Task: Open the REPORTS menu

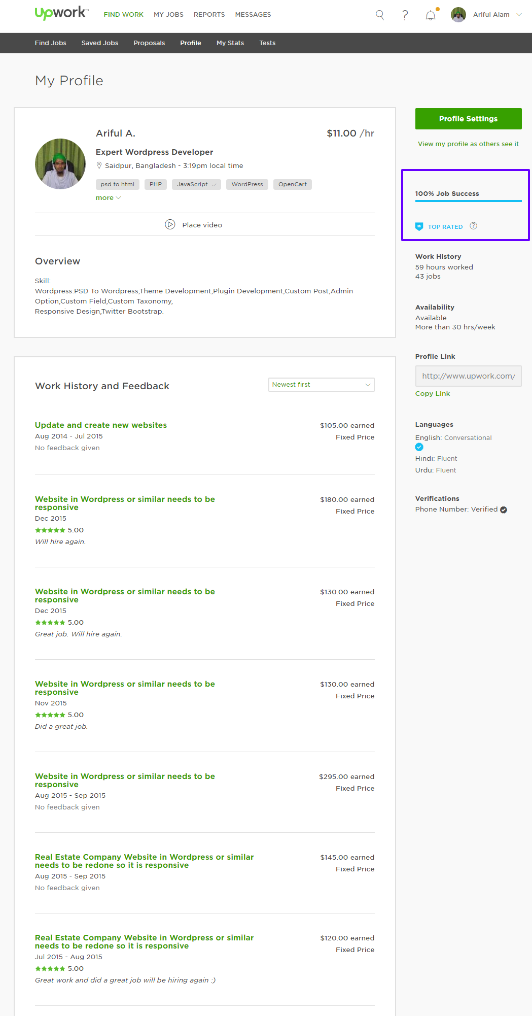Action: tap(209, 15)
